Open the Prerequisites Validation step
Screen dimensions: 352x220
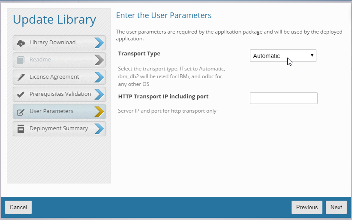[60, 94]
